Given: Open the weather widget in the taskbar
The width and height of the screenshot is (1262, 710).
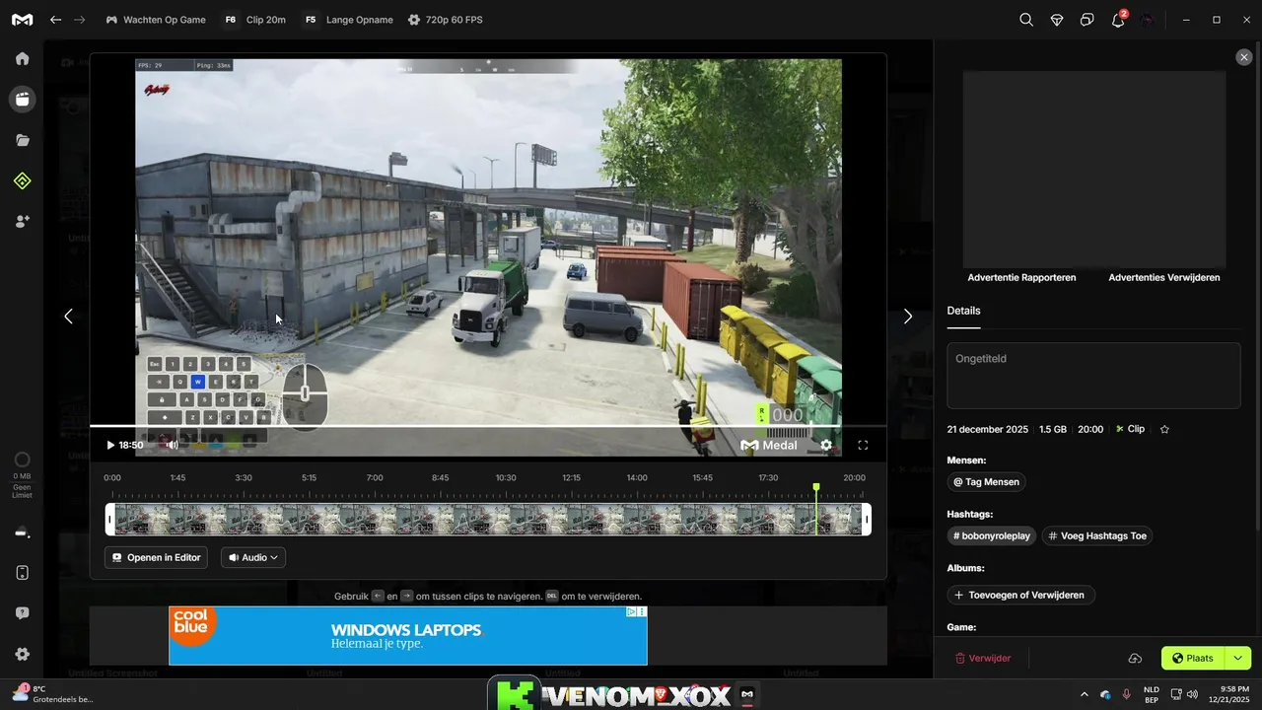Looking at the screenshot, I should point(54,694).
